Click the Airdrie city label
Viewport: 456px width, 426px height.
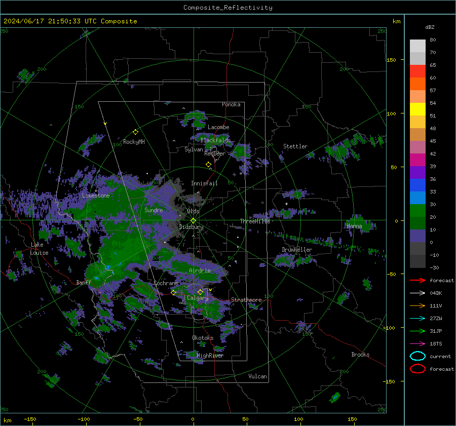[200, 270]
